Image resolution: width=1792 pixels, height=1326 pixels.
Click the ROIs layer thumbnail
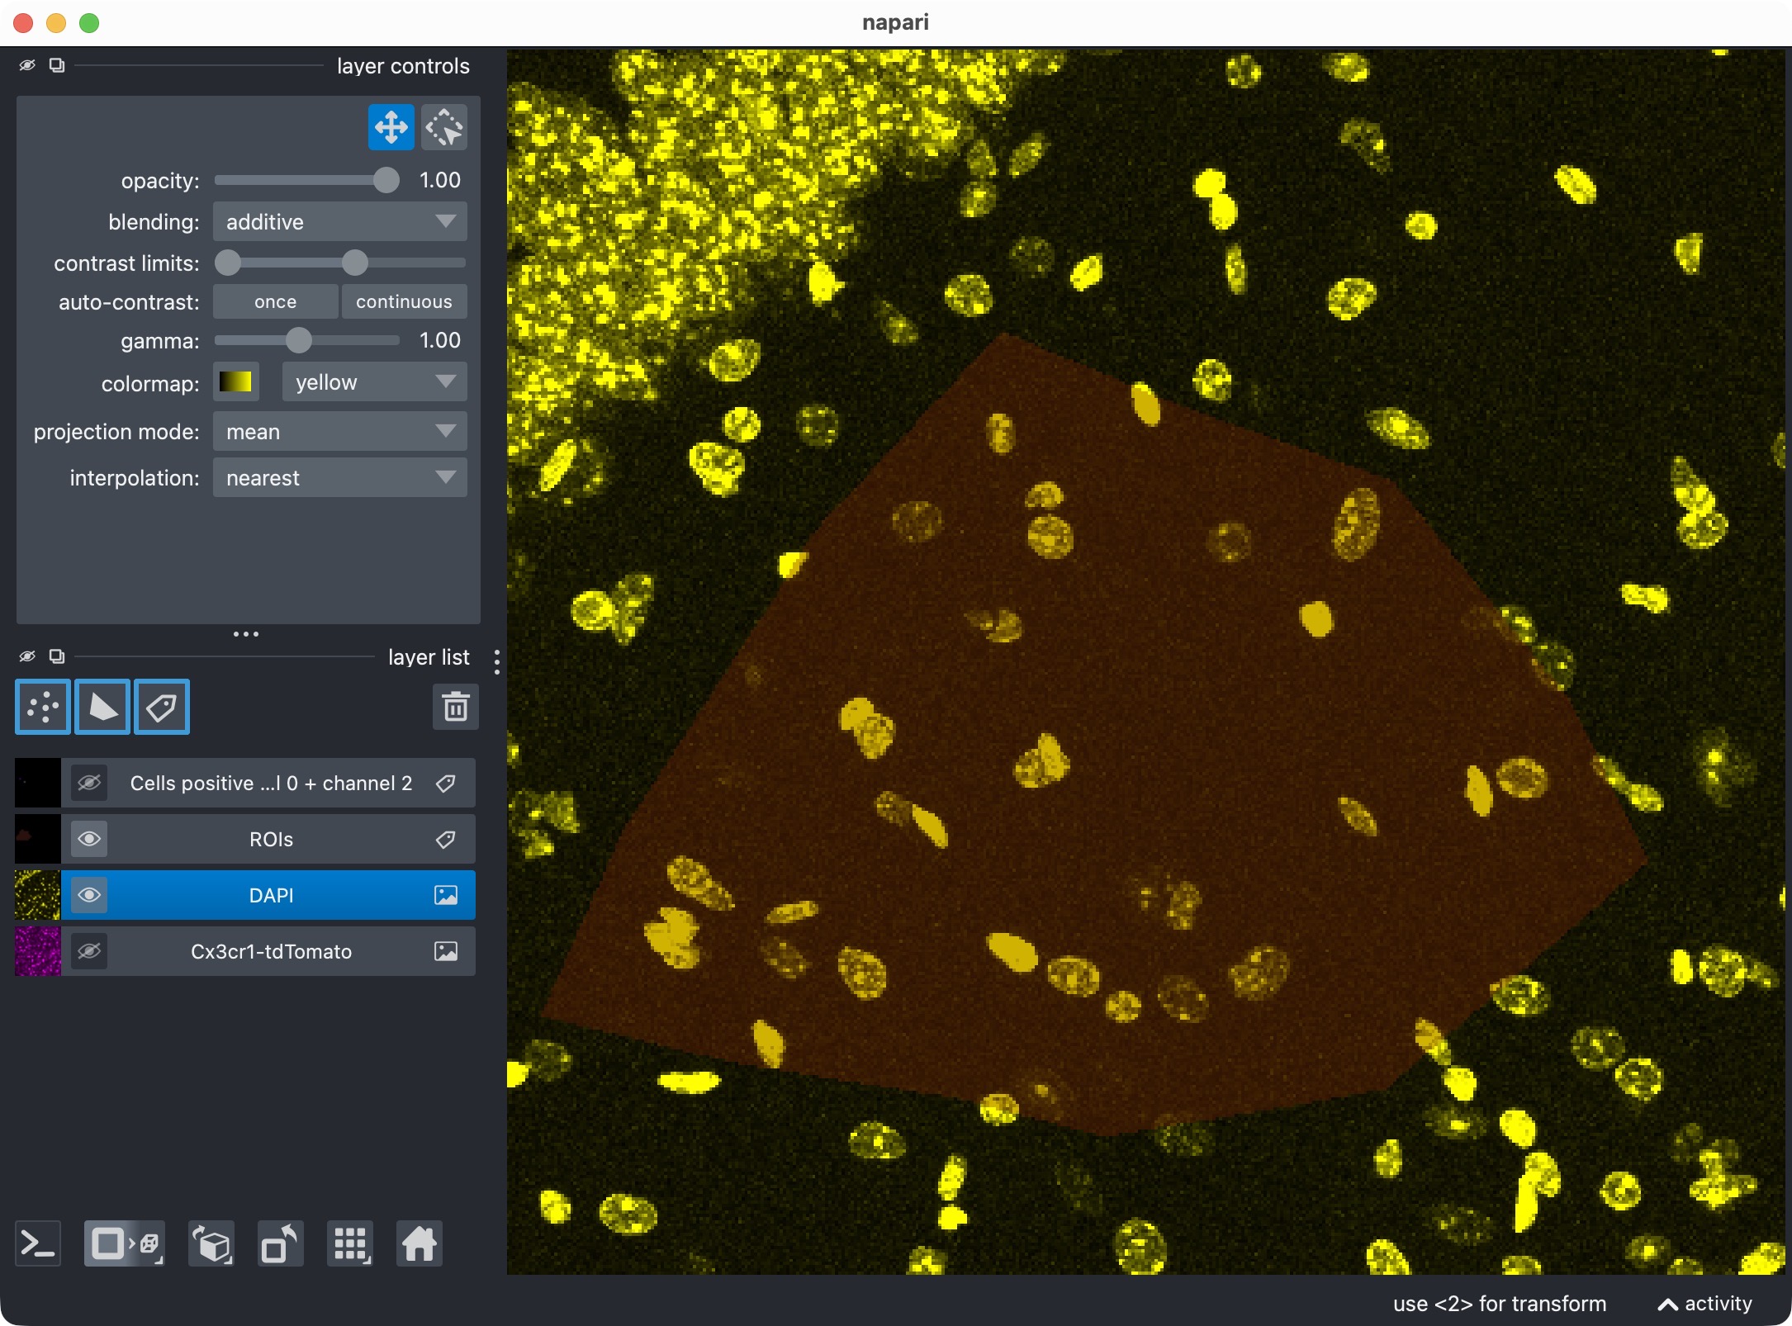[38, 840]
